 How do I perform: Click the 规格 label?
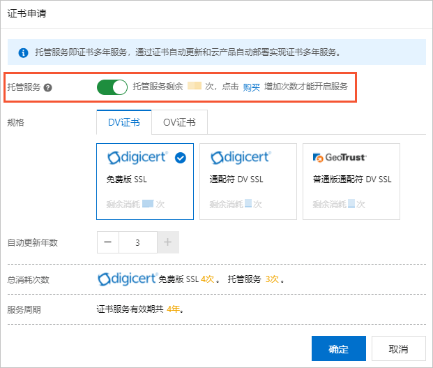[16, 122]
